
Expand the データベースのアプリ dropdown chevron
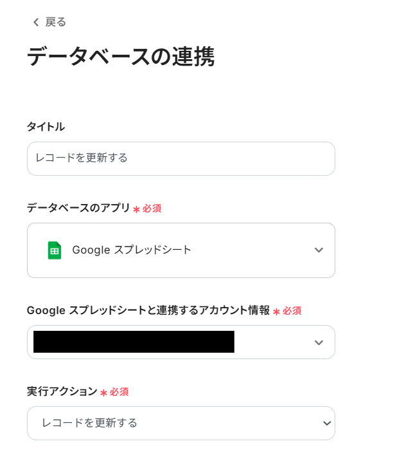coord(319,250)
